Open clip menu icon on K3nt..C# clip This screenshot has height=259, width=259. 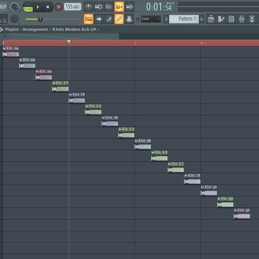(x=186, y=176)
